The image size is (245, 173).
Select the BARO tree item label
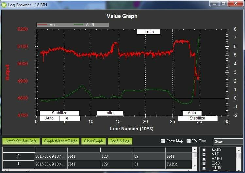coord(217,159)
